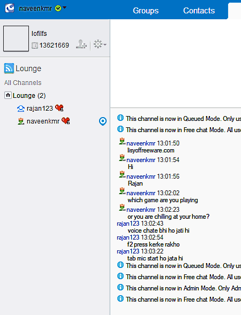Click the heart badge next to rajan123
The image size is (241, 315).
click(59, 108)
